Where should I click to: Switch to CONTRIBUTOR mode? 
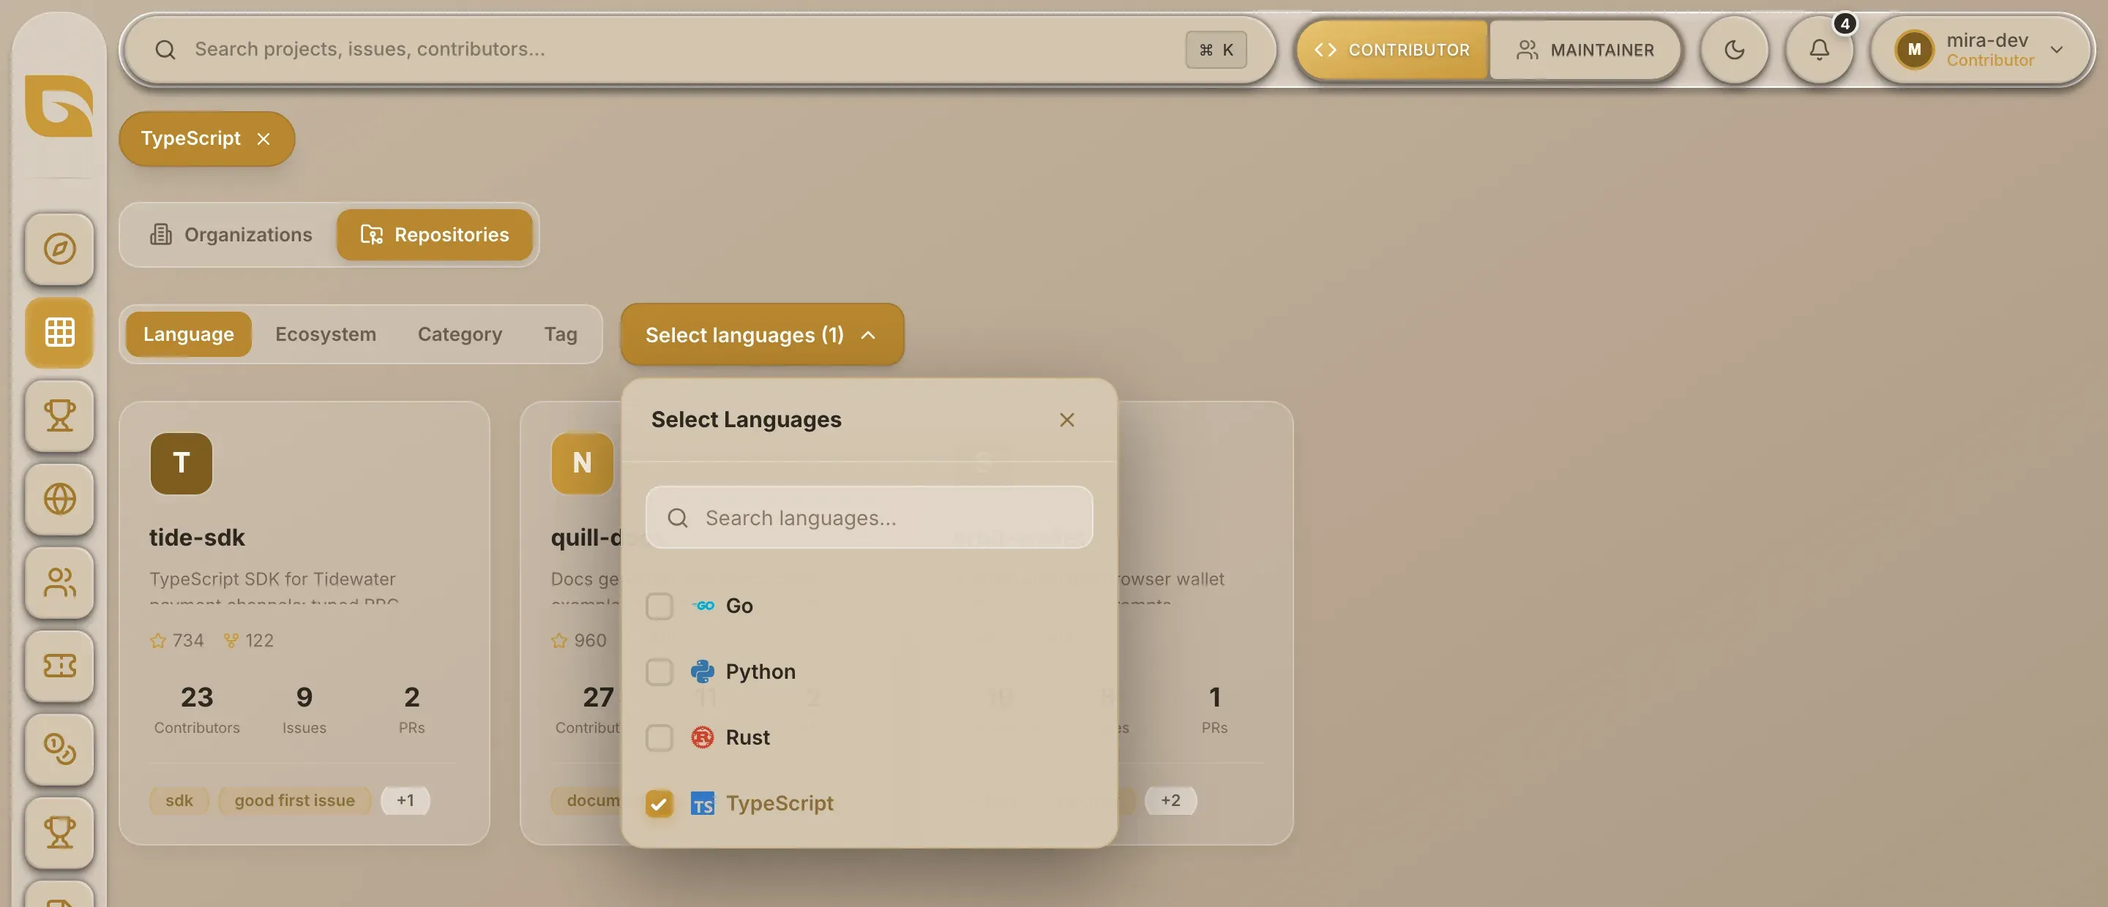pos(1392,50)
